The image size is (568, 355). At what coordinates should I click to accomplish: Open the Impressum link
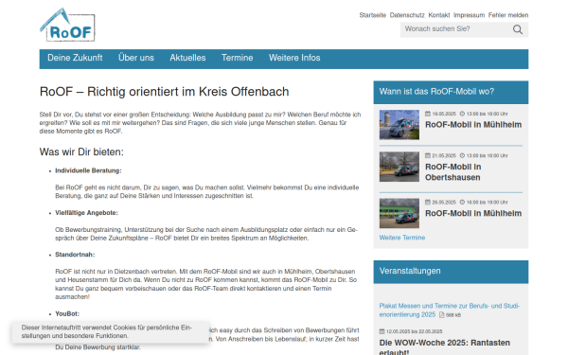point(469,15)
